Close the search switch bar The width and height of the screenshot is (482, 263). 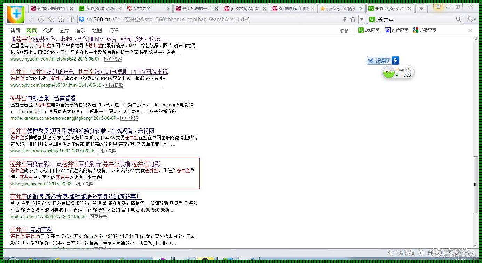point(470,31)
